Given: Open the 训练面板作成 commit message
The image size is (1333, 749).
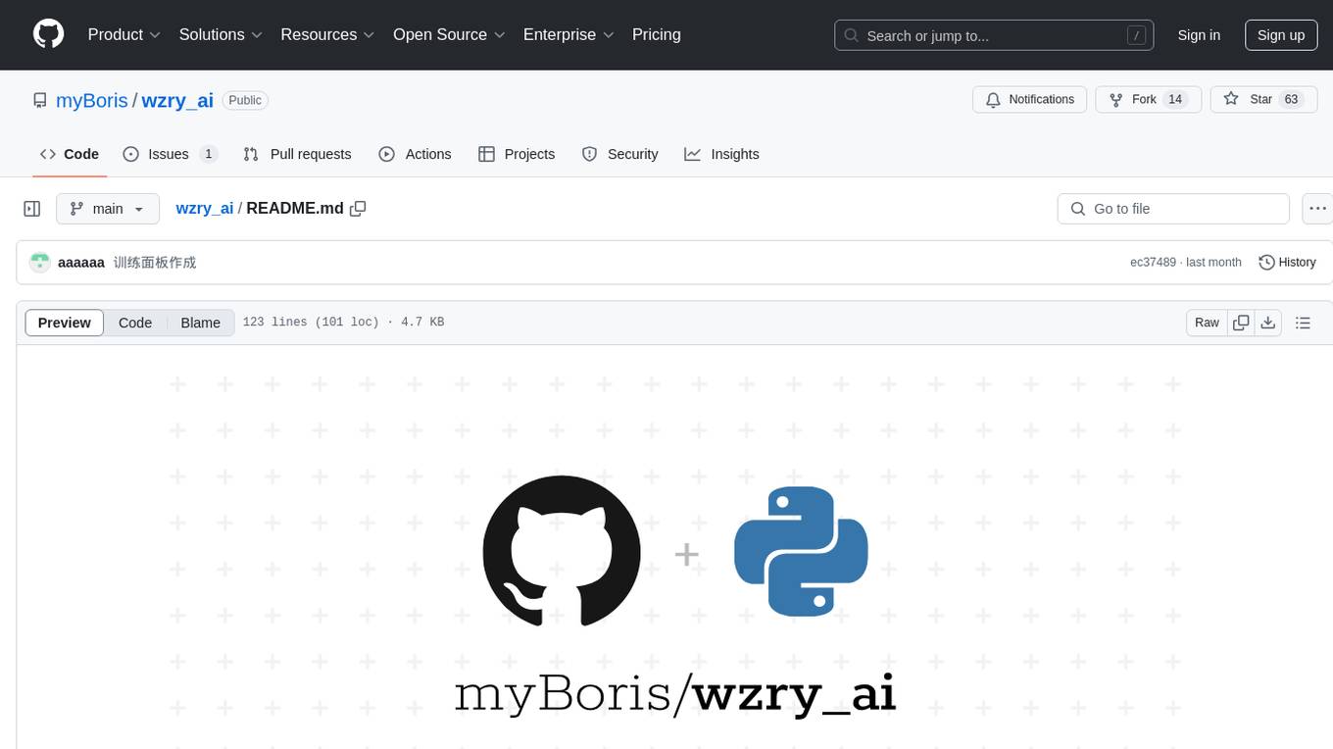Looking at the screenshot, I should click(x=155, y=262).
